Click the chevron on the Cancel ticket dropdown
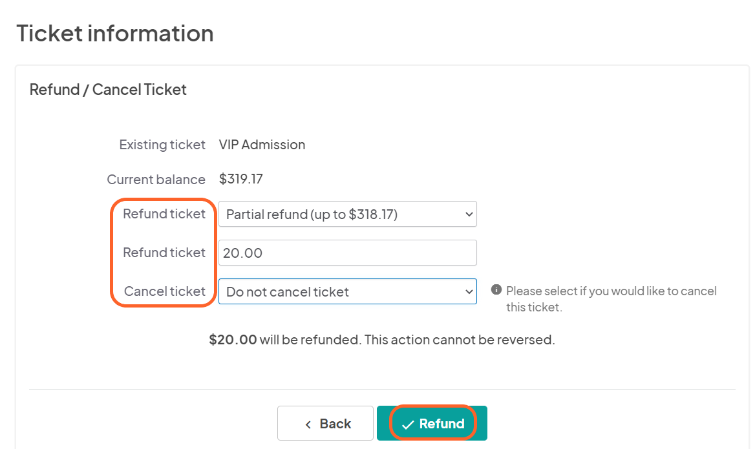The height and width of the screenshot is (449, 755). [469, 291]
